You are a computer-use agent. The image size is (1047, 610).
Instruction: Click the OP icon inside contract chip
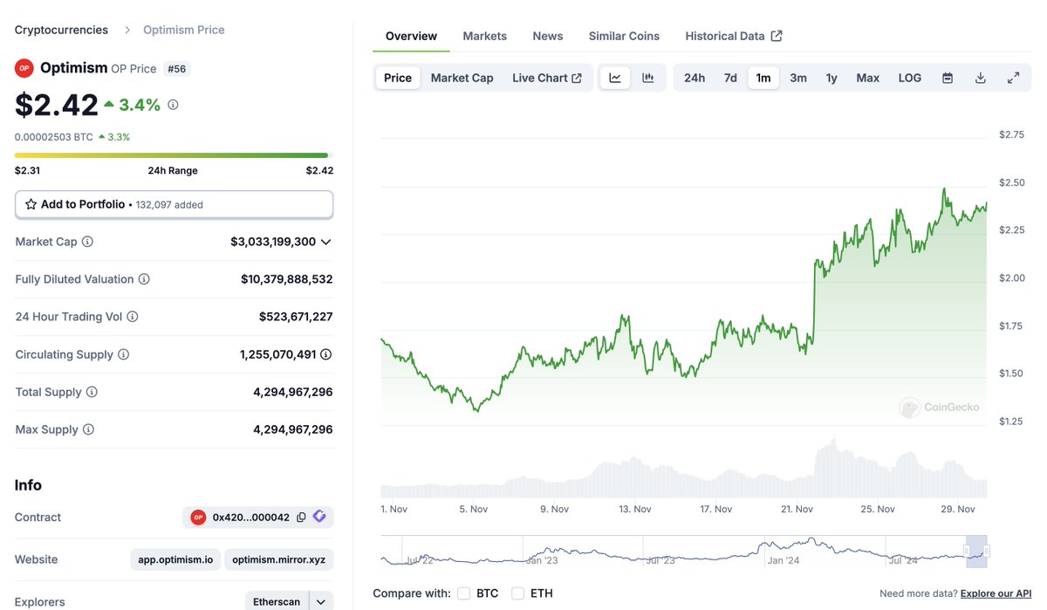pyautogui.click(x=198, y=517)
